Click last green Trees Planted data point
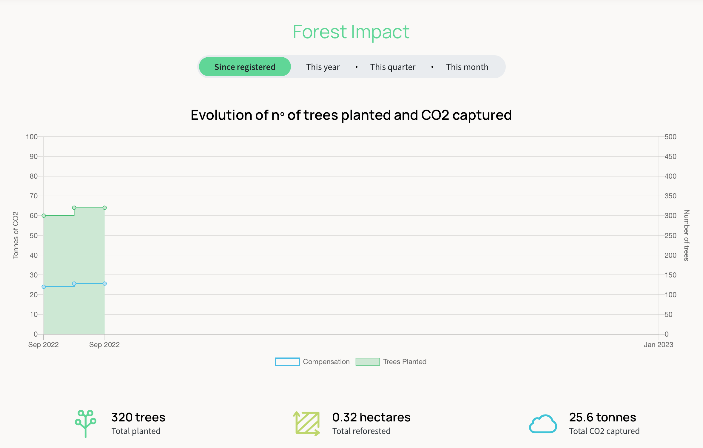Image resolution: width=703 pixels, height=448 pixels. pyautogui.click(x=105, y=208)
